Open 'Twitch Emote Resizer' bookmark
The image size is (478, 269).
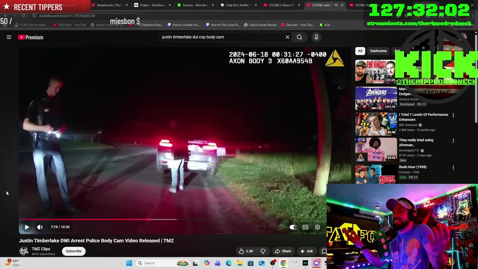click(260, 25)
